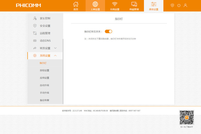
Task: Switch to the 上网设置 tab label
Action: 95,9
